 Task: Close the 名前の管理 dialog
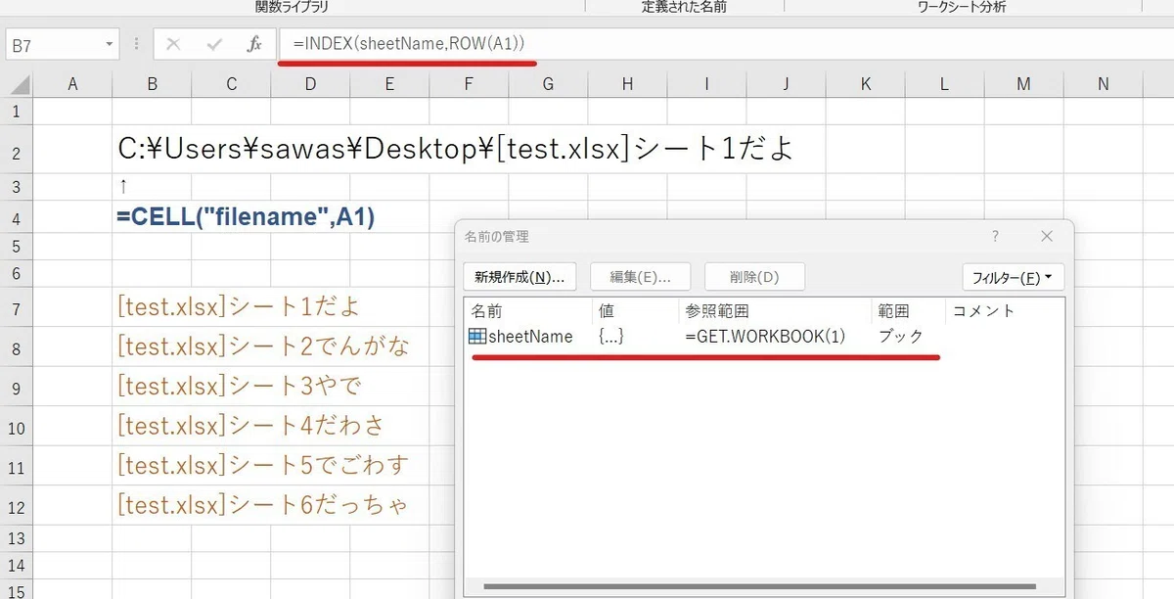pyautogui.click(x=1047, y=236)
